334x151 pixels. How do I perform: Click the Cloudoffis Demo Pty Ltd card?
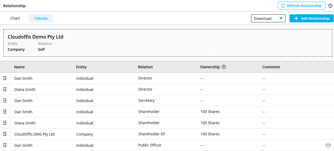pos(168,43)
